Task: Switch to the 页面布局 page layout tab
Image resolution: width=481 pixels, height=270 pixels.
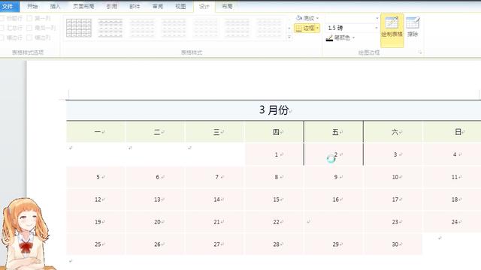Action: coord(83,6)
